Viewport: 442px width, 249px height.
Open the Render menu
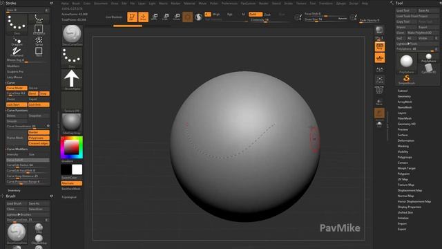pos(264,3)
